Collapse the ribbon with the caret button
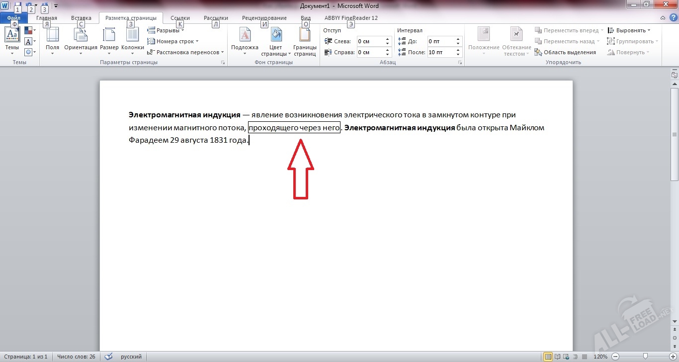 pyautogui.click(x=663, y=18)
